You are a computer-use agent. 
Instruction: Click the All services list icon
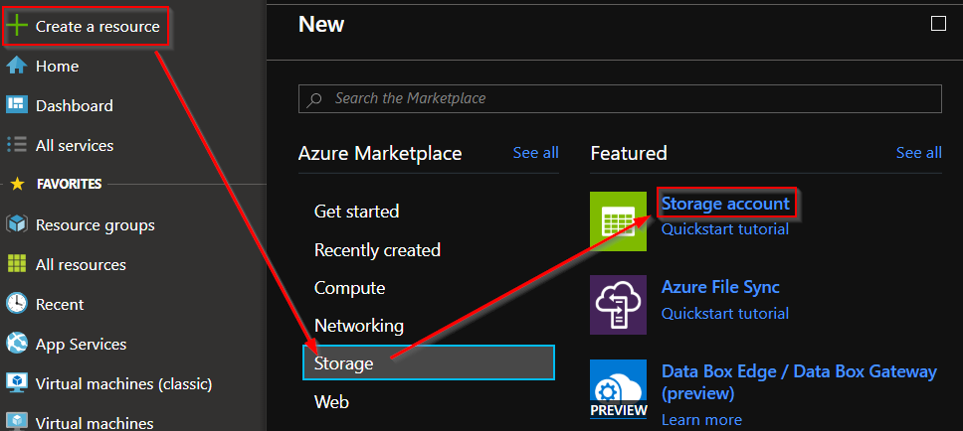click(x=17, y=145)
